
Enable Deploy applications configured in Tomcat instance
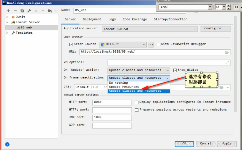pos(137,102)
